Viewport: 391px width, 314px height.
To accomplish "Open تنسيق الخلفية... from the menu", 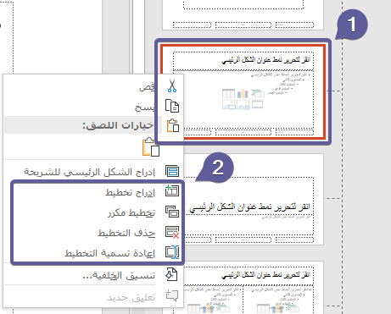I will pyautogui.click(x=119, y=275).
